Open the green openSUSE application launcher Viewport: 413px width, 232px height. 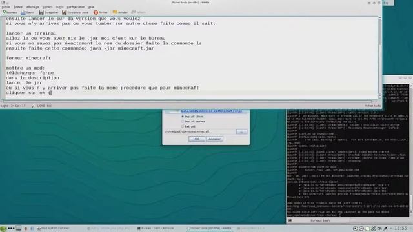[3, 228]
